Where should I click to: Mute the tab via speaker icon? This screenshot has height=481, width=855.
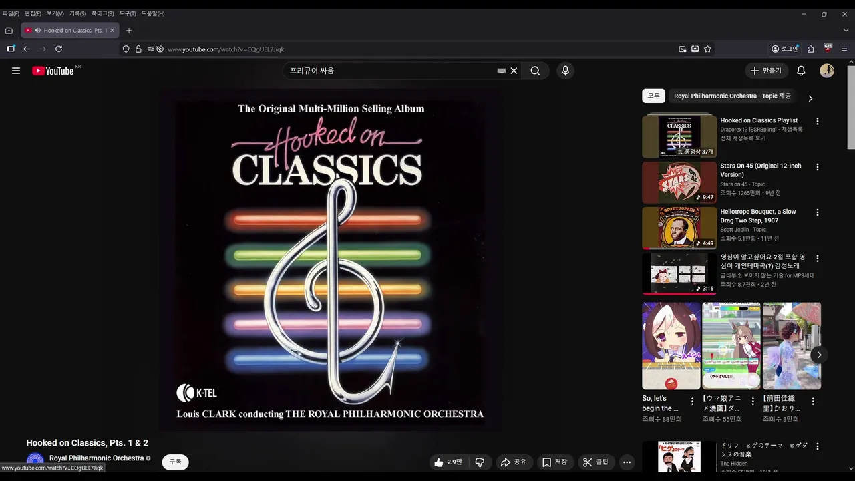coord(38,30)
